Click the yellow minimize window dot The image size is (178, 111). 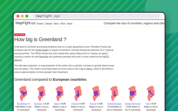22,16
